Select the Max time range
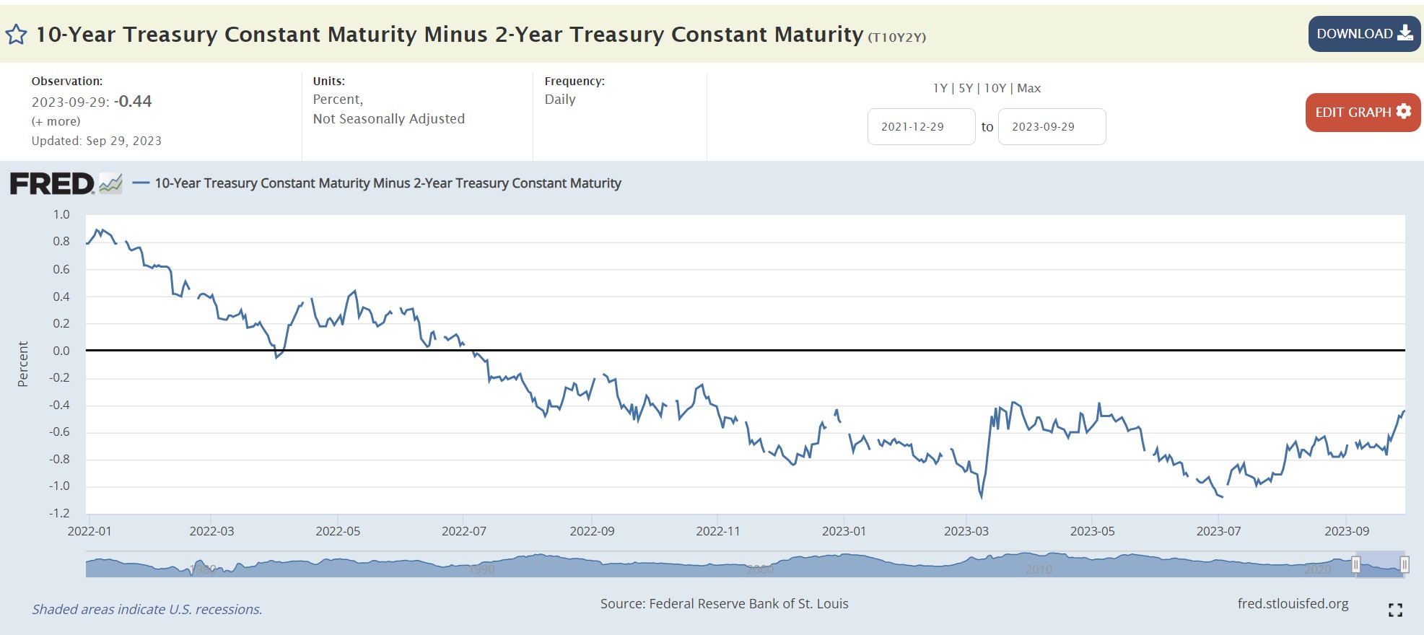 tap(1028, 88)
